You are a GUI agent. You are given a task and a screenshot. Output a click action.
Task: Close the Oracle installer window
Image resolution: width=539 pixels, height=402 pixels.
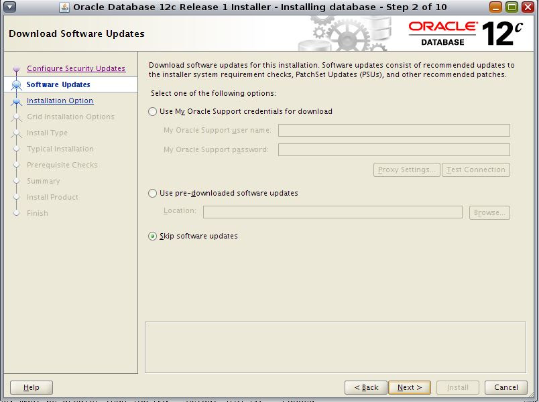click(x=528, y=7)
